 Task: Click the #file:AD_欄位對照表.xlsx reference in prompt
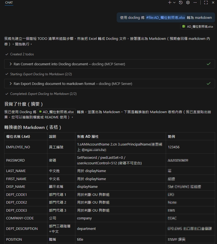(x=165, y=17)
